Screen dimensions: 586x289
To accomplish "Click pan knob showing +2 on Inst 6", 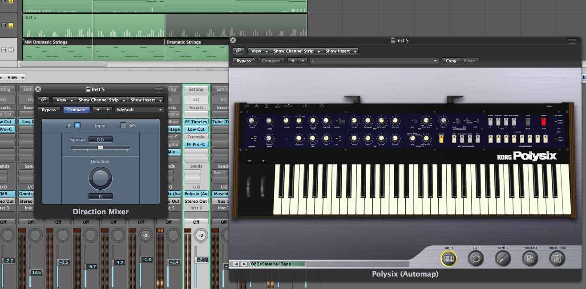I will click(200, 235).
